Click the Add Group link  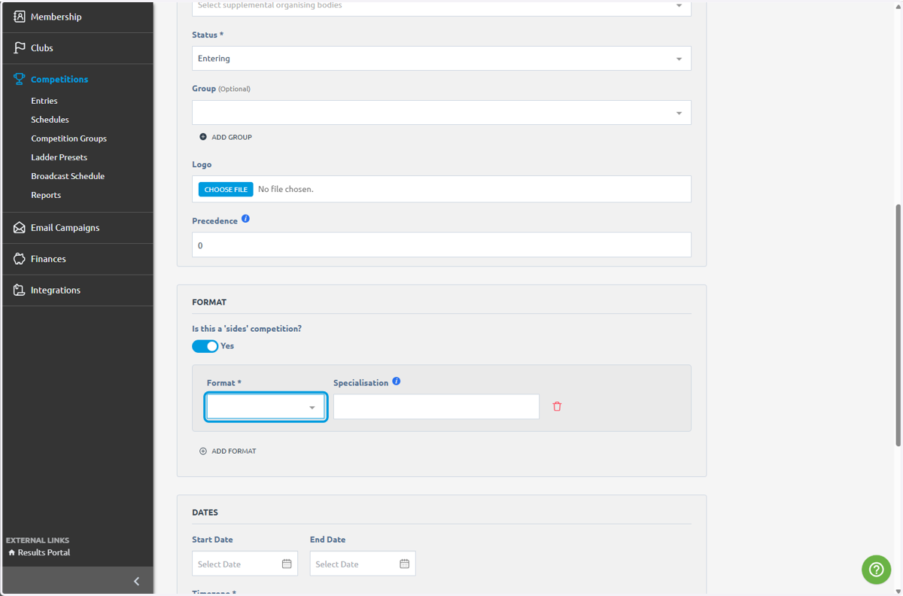click(226, 137)
